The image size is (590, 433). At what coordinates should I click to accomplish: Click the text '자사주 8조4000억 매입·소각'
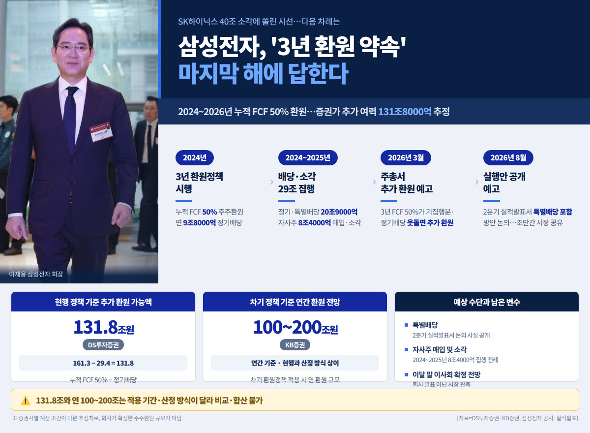320,222
